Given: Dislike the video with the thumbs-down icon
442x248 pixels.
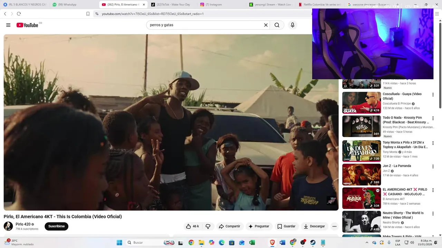Looking at the screenshot, I should 208,226.
